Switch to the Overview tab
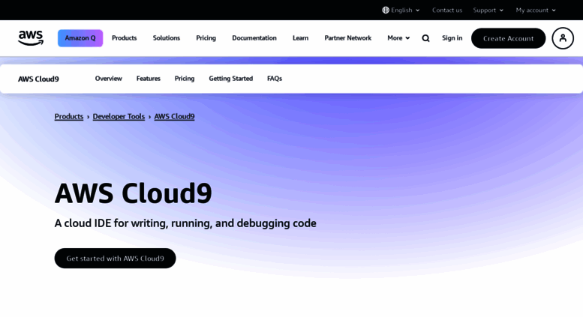Viewport: 583px width, 317px height. point(108,79)
